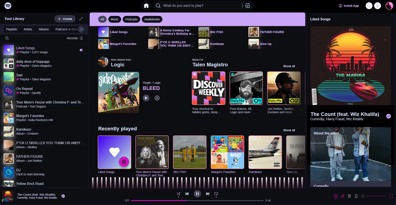
Task: Open The Count track title in panel
Action: click(x=345, y=114)
